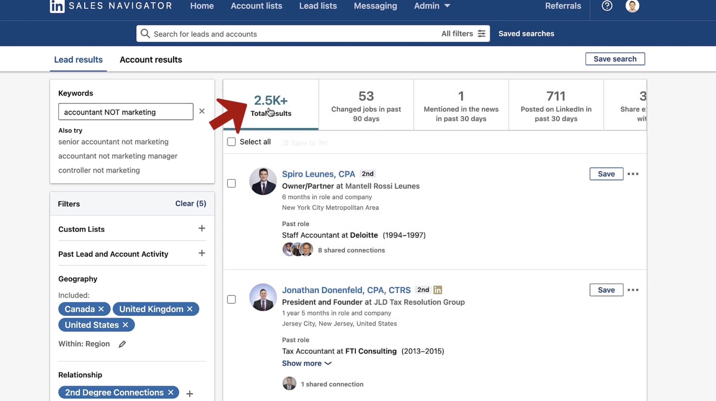Viewport: 716px width, 401px height.
Task: Open Lead lists in navigation
Action: pyautogui.click(x=318, y=6)
